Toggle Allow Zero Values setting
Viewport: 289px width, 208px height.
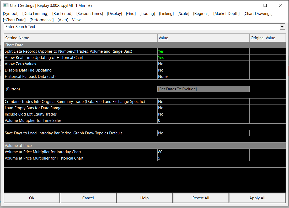(x=204, y=64)
